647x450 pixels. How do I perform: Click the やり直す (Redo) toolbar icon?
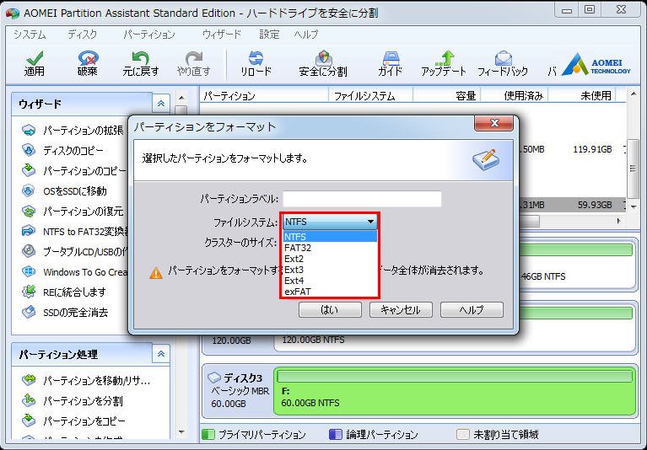coord(193,63)
